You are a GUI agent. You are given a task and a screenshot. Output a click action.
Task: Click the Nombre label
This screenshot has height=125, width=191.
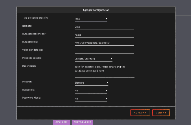click(x=27, y=26)
